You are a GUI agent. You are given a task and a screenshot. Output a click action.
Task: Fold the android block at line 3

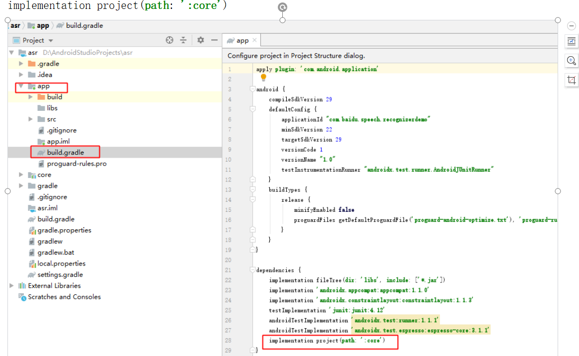pos(252,89)
